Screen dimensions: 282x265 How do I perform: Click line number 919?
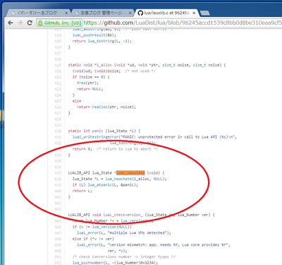58,65
